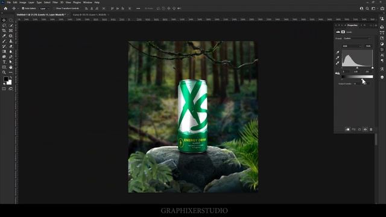
Task: Select the layer mask icon in Properties
Action: coord(343,32)
